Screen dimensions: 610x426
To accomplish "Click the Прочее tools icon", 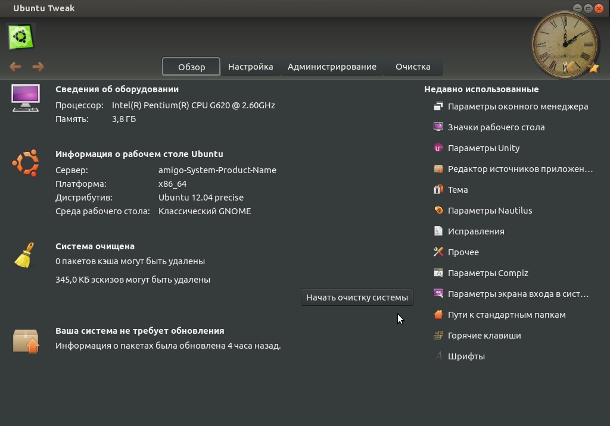I will 438,252.
